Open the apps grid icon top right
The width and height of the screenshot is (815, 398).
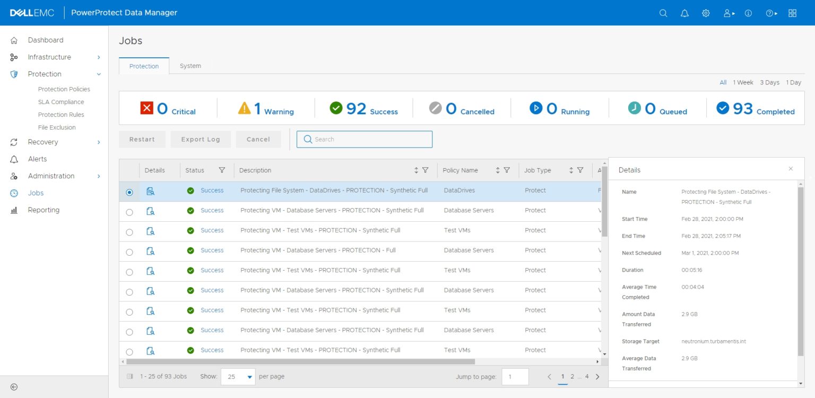[x=792, y=13]
